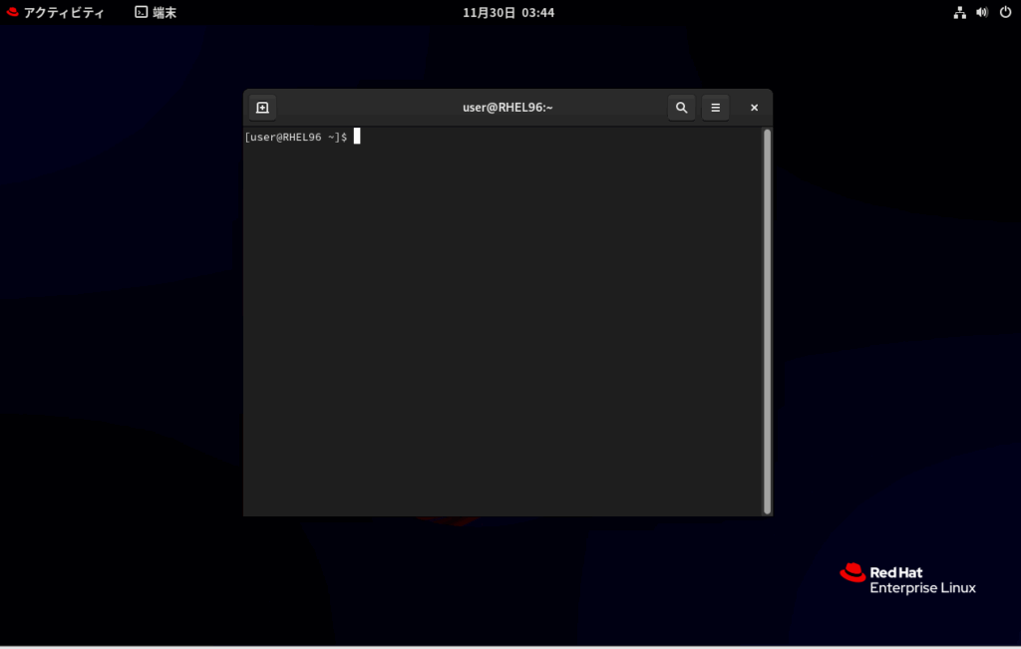Click the Red Hat Enterprise Linux text
Viewport: 1021px width, 649px height.
(922, 580)
